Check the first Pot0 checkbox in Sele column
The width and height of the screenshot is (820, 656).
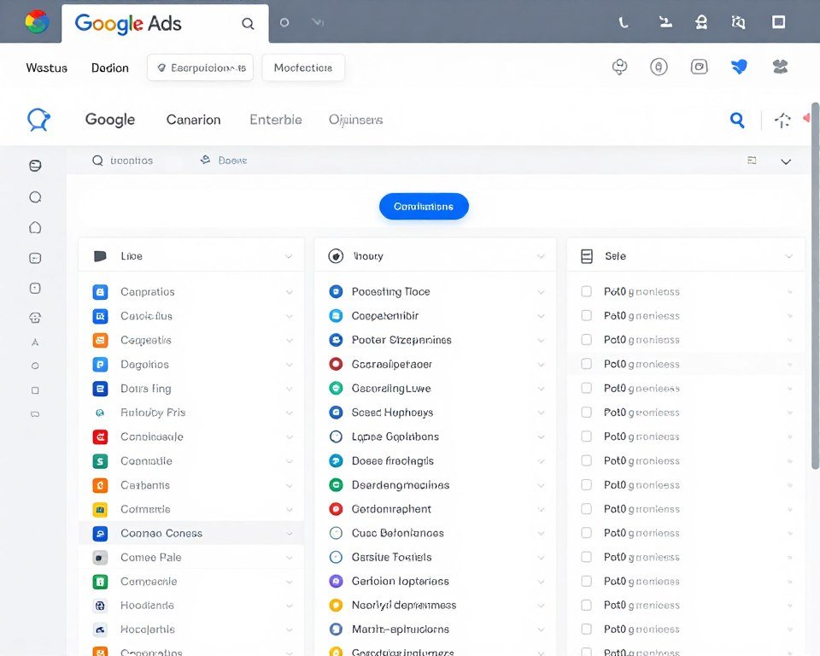pyautogui.click(x=586, y=291)
